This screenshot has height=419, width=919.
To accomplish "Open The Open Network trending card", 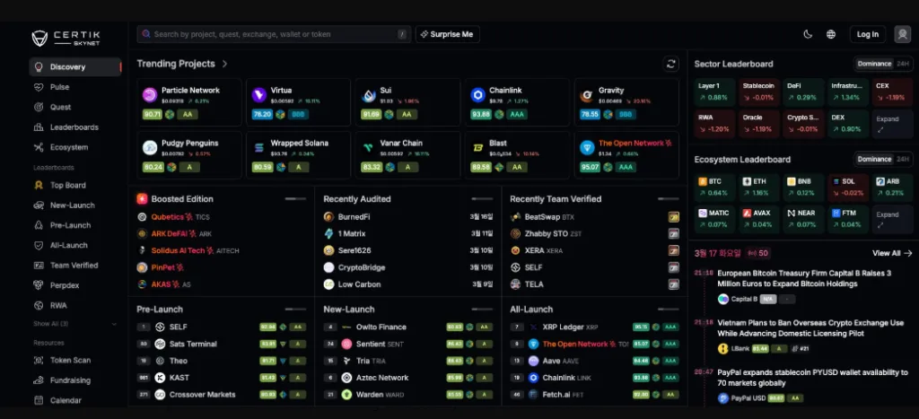I will [x=626, y=155].
